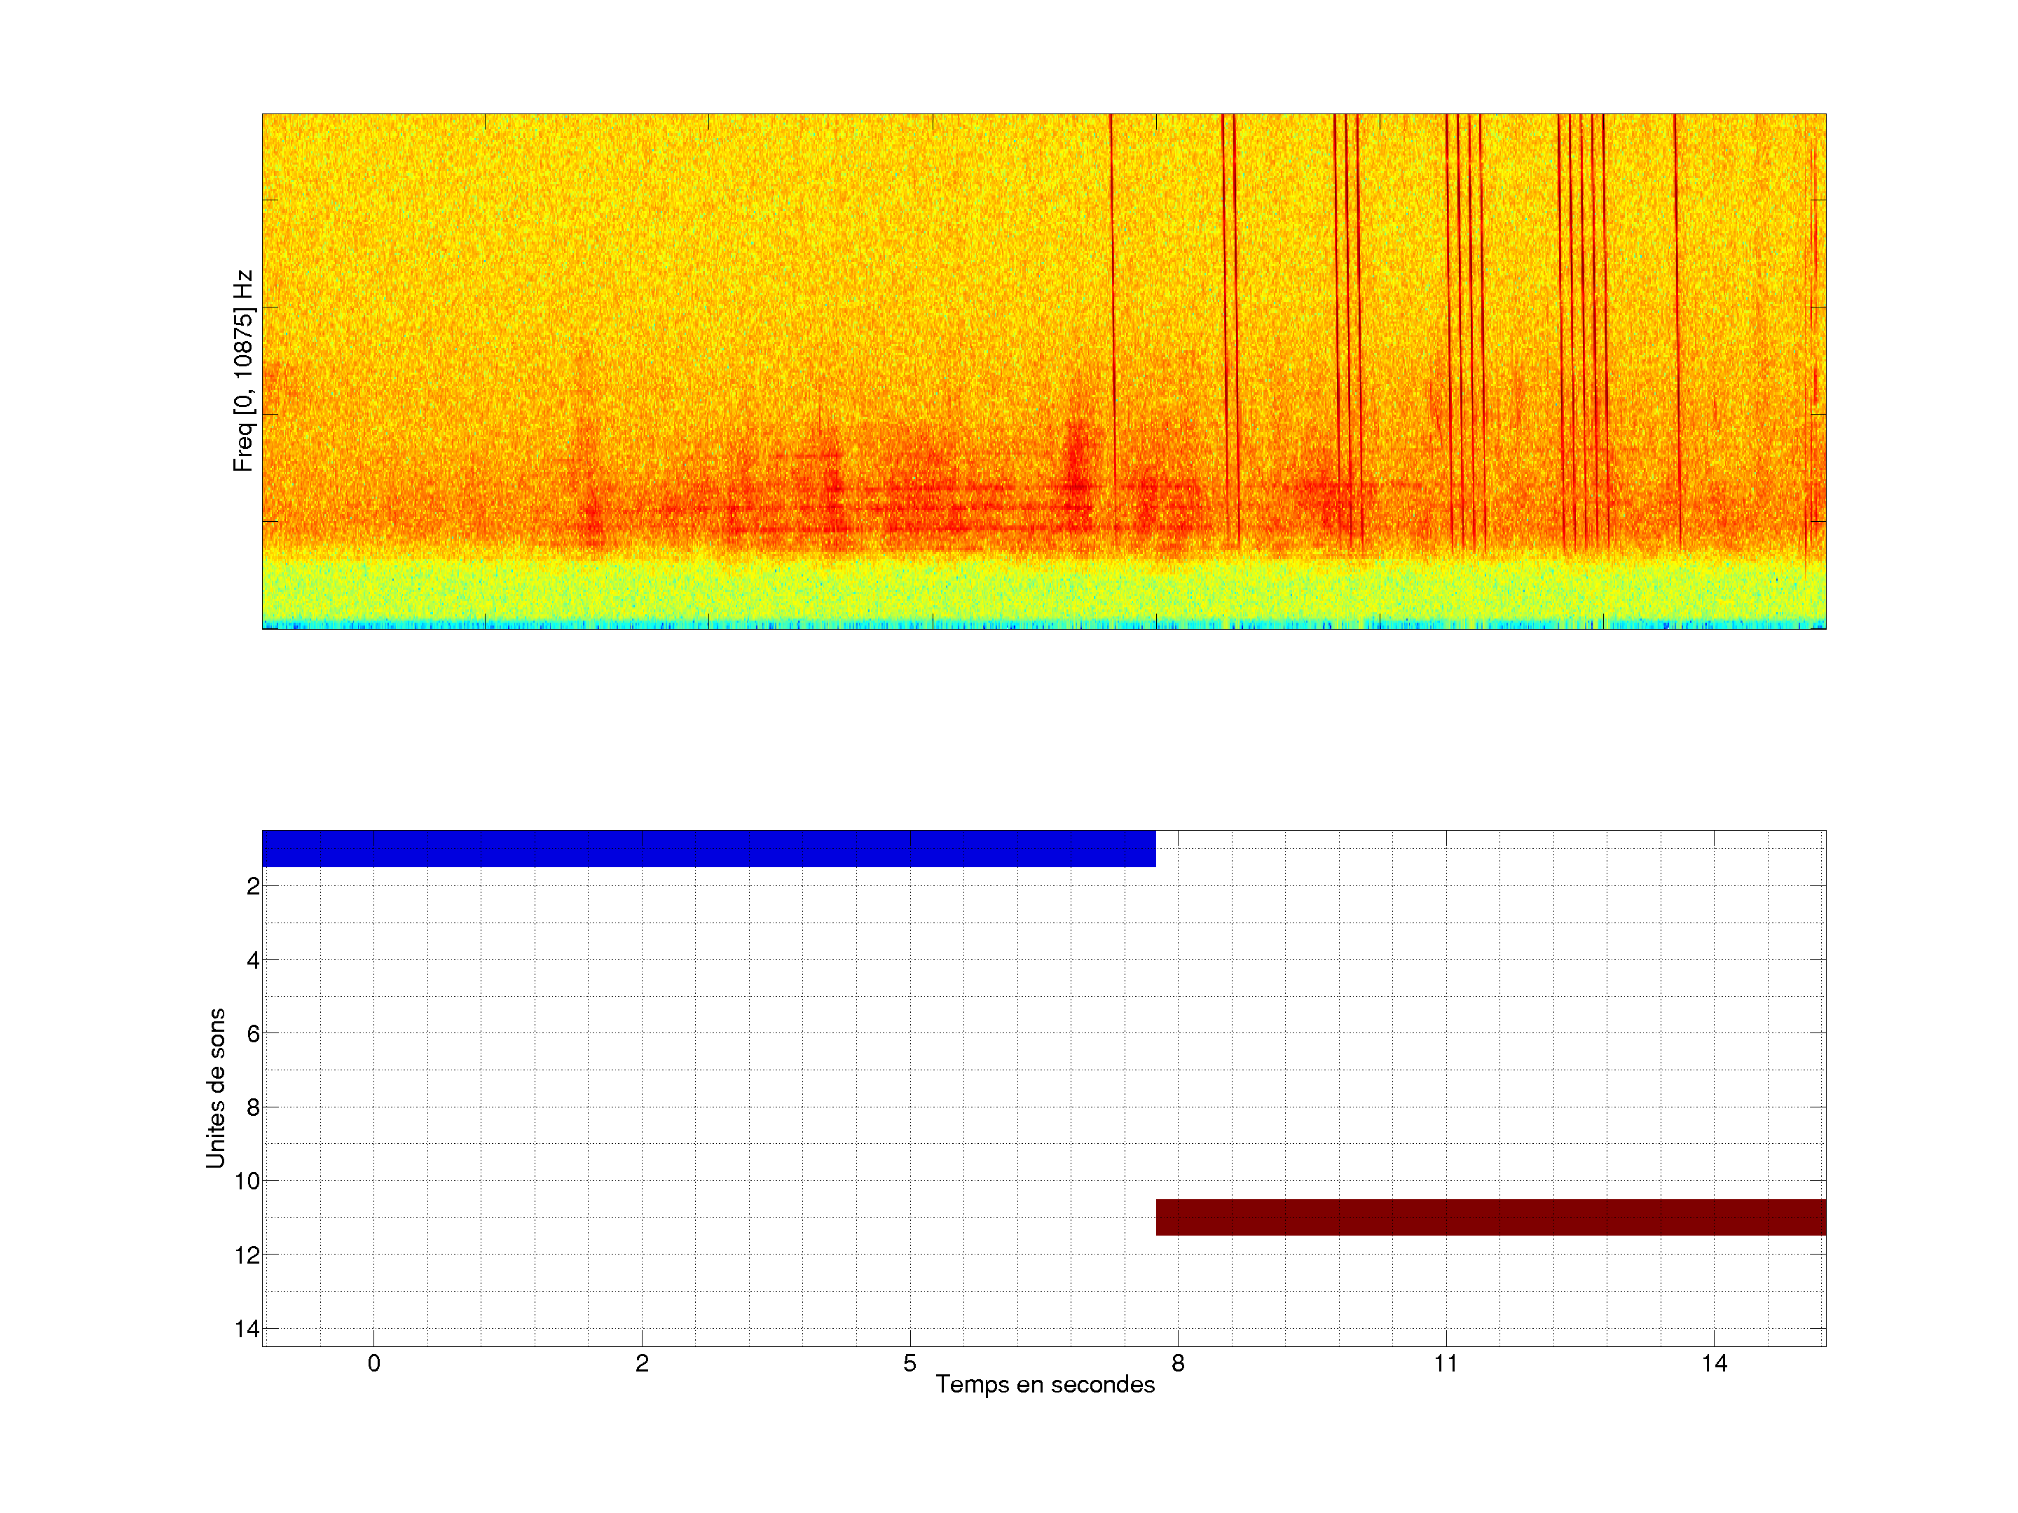Click y-axis tick label 8

pyautogui.click(x=253, y=1108)
